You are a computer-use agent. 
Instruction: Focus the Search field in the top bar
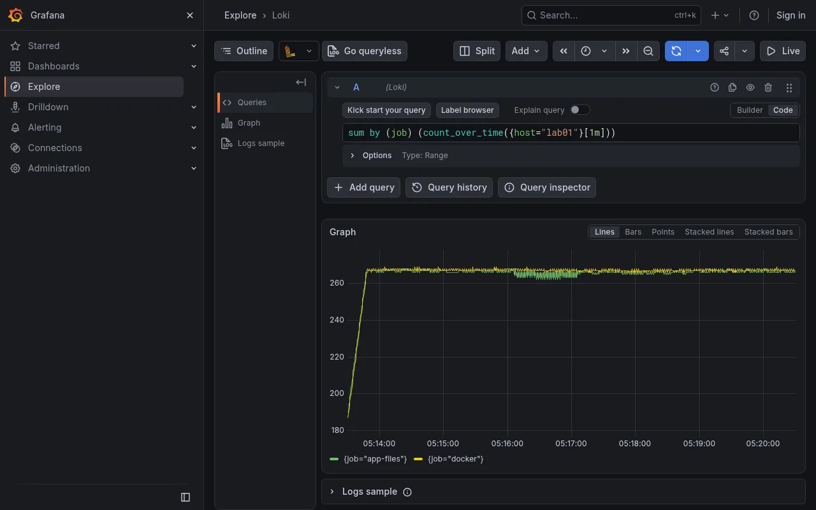(611, 15)
